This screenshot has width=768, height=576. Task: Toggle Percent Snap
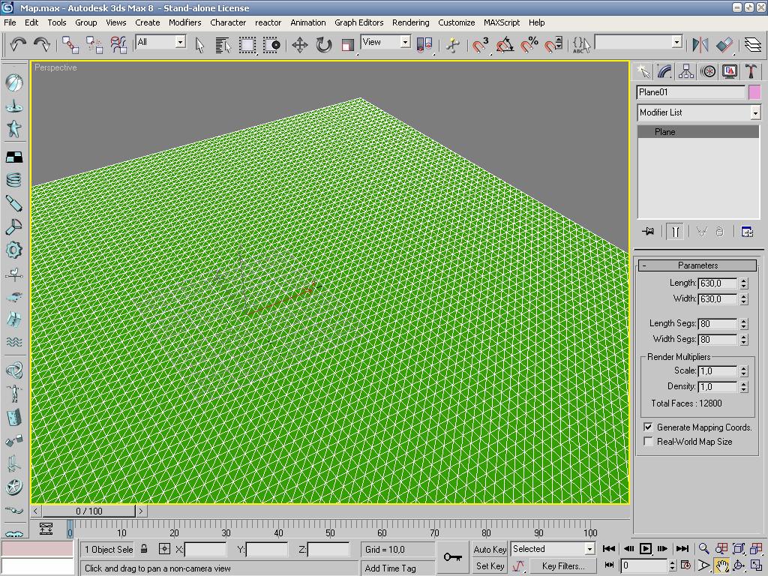529,45
